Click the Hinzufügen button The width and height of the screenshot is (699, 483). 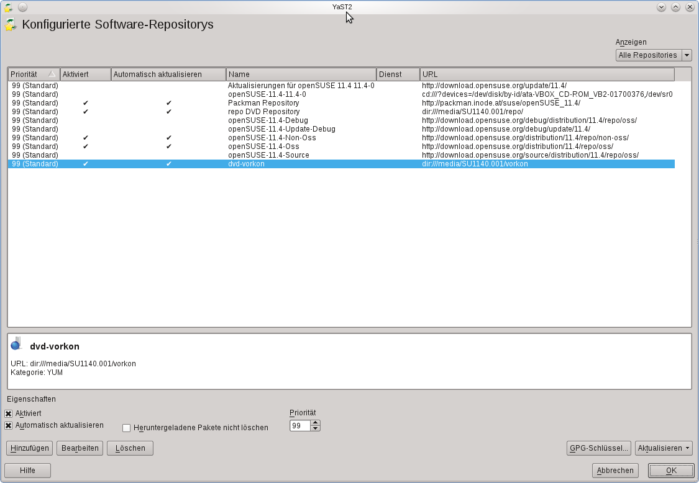[30, 448]
